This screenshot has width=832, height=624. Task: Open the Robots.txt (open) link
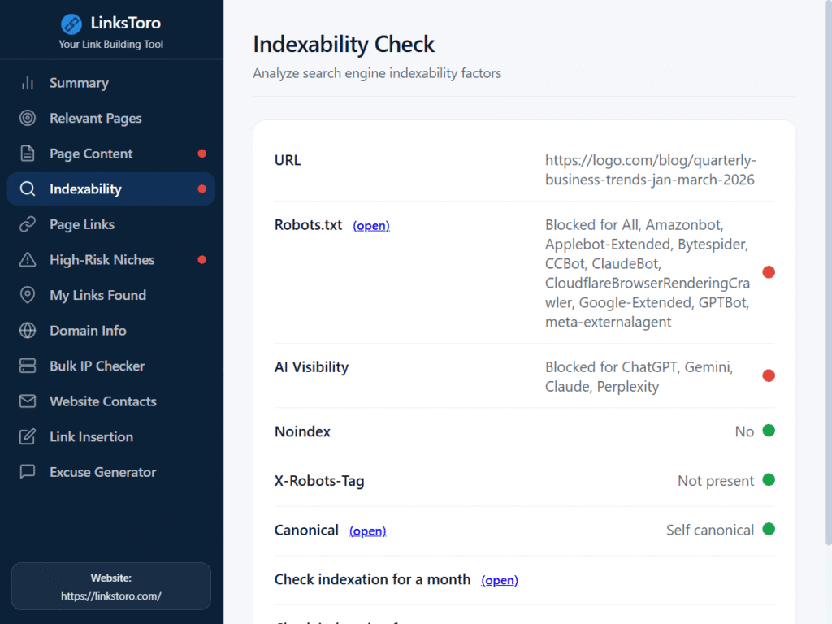point(370,226)
